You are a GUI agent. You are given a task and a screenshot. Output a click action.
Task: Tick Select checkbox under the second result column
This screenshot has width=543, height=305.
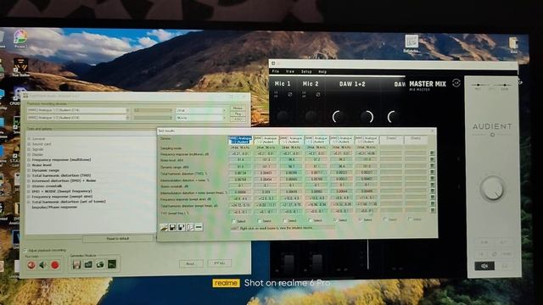(x=259, y=220)
